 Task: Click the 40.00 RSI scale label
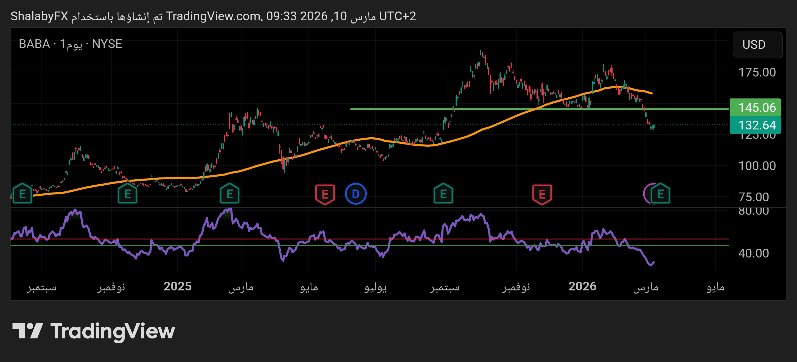click(x=753, y=253)
